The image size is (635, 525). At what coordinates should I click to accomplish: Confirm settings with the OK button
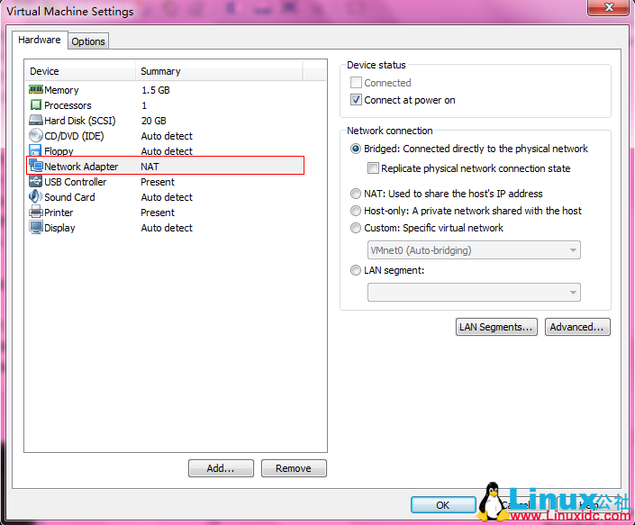[x=443, y=505]
